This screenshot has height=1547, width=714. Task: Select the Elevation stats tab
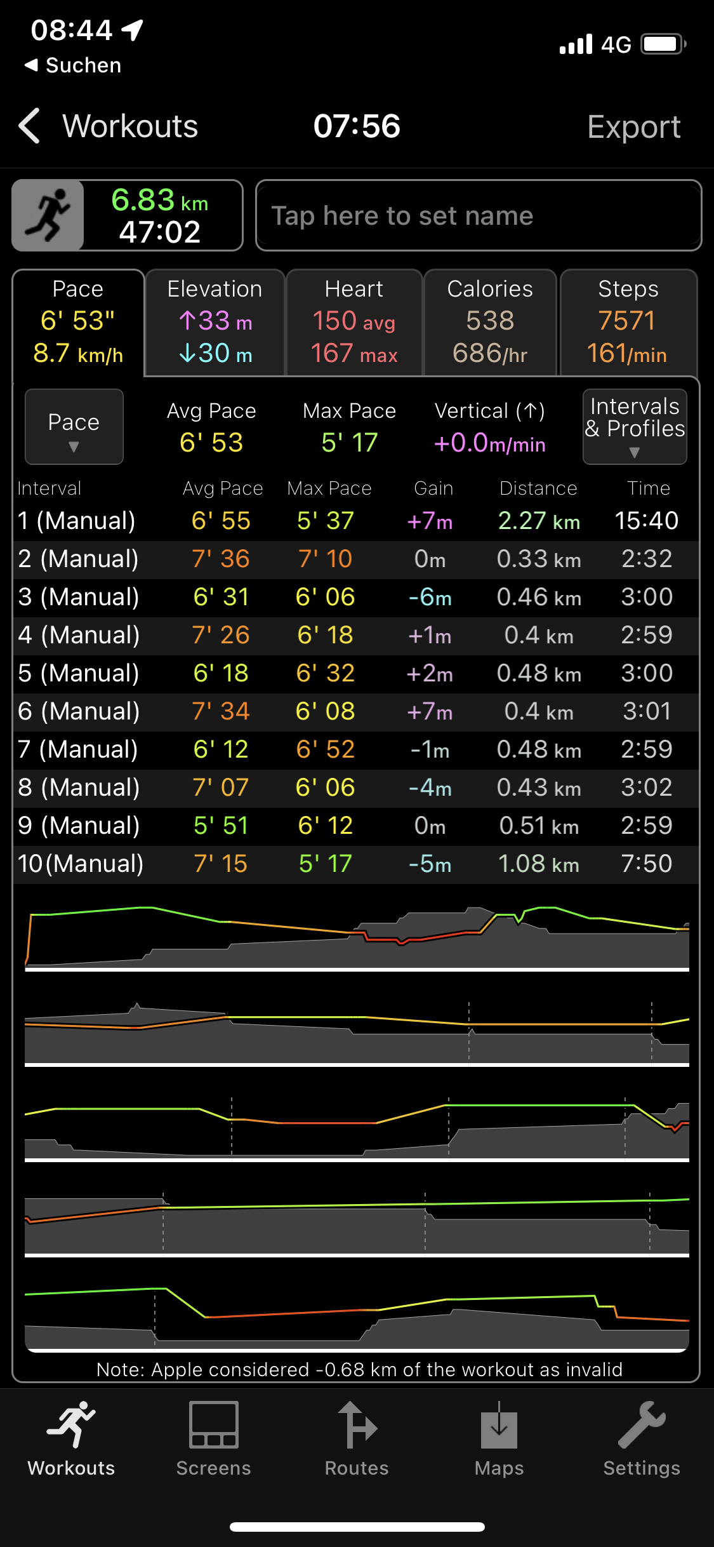(215, 322)
